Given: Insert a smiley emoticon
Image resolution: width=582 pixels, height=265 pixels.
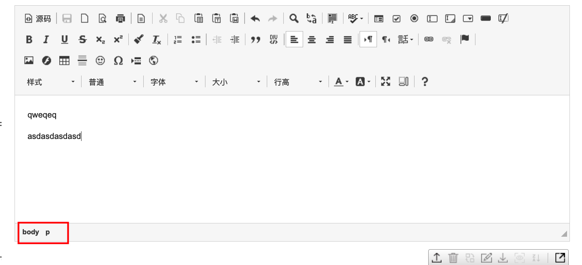Looking at the screenshot, I should pos(100,61).
